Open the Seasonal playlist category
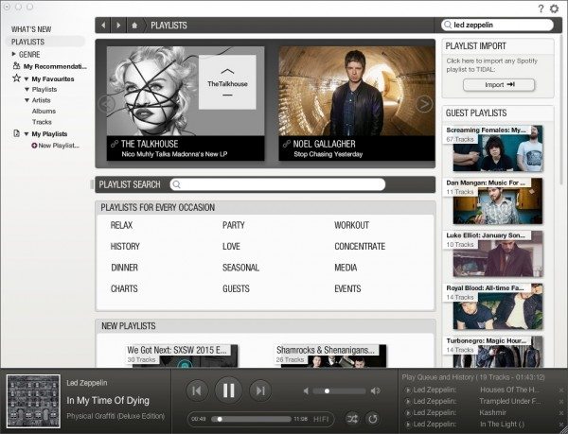Viewport: 568px width, 434px height. click(x=240, y=268)
